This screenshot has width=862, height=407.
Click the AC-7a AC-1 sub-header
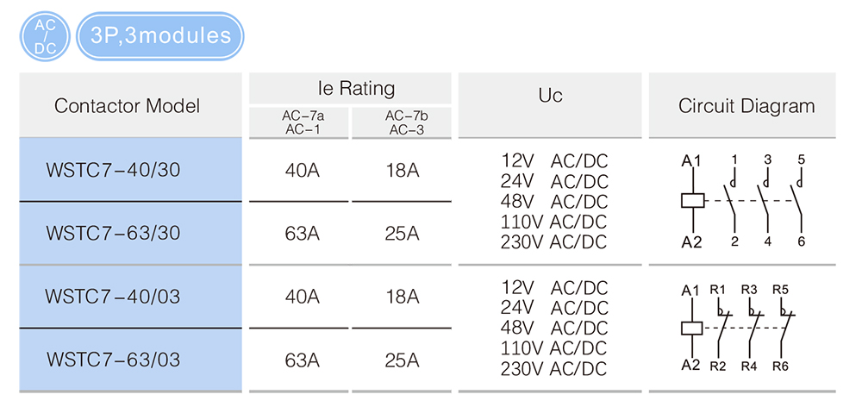[298, 122]
